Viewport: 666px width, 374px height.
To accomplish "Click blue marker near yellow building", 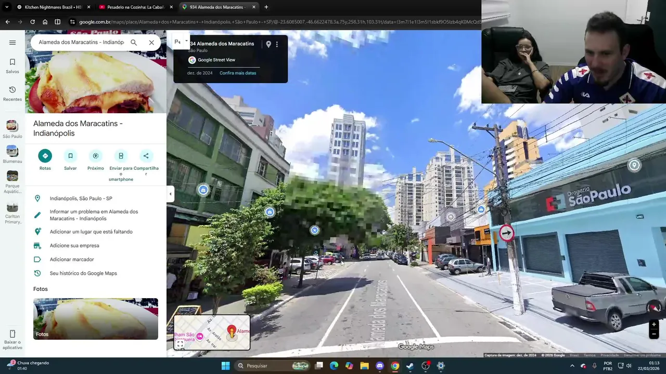I will pyautogui.click(x=481, y=210).
